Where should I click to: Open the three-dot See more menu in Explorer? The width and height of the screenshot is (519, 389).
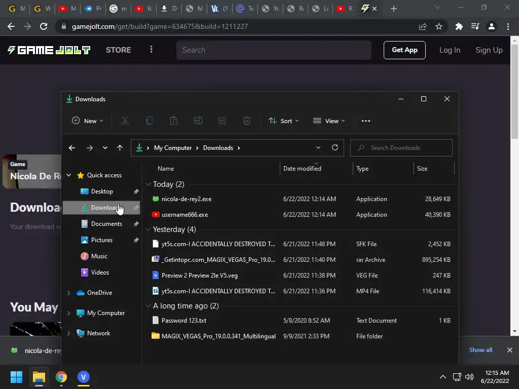366,121
